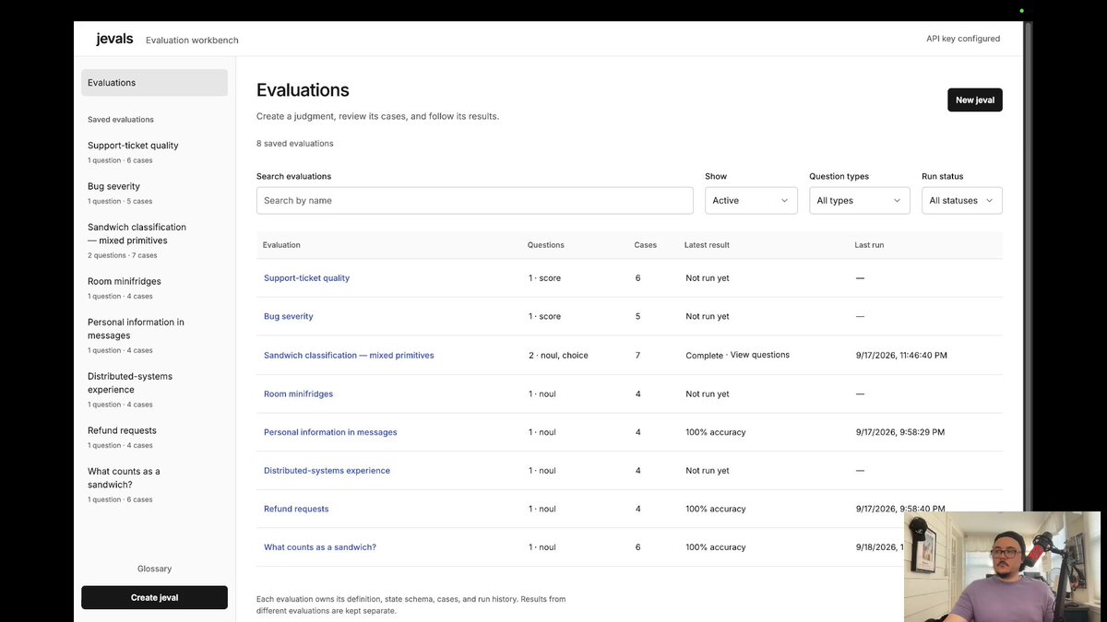
Task: Open Refund requests link in table
Action: 296,510
